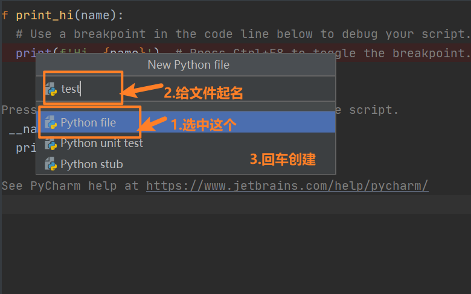Click the Python icon beside 'Python stub'
Screen dimensions: 471x294
coord(51,164)
